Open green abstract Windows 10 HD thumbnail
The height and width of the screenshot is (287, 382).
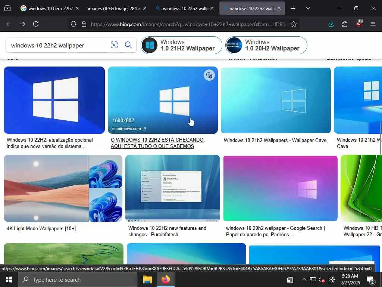[x=361, y=188]
